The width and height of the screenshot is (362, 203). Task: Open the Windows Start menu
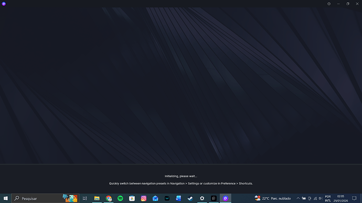pyautogui.click(x=6, y=198)
